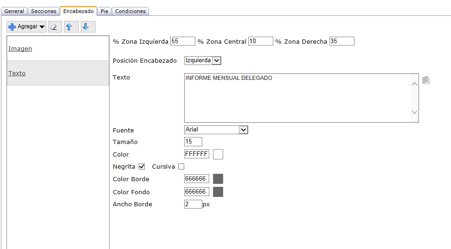Switch to the General tab

pos(14,11)
